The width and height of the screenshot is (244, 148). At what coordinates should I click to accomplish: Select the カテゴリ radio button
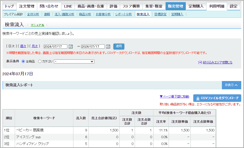[40, 61]
